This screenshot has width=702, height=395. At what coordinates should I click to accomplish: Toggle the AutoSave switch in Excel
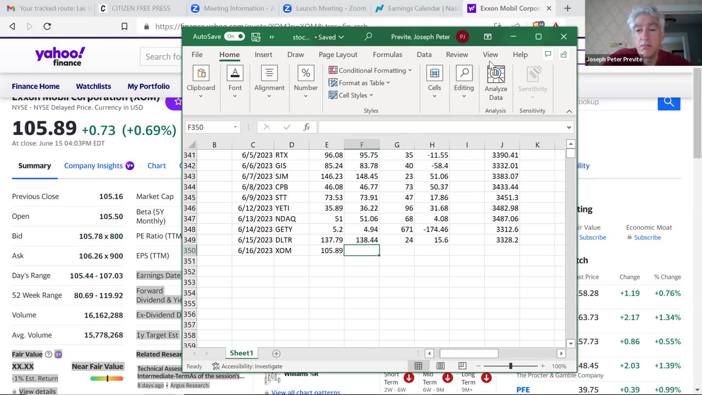234,37
